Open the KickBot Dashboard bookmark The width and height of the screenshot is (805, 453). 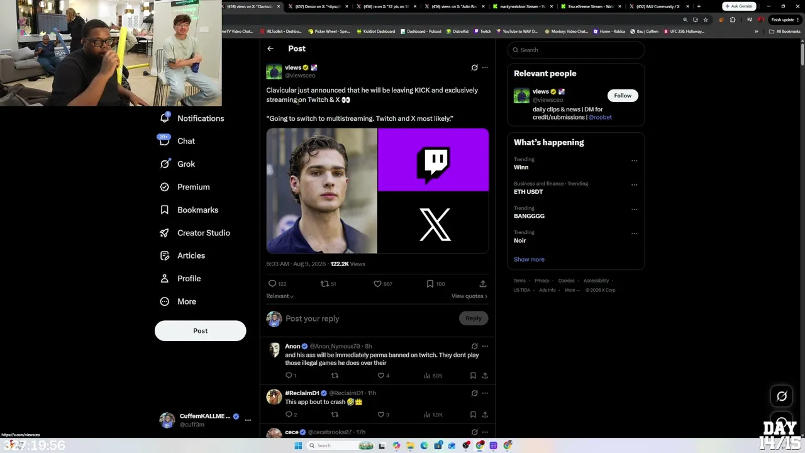376,31
